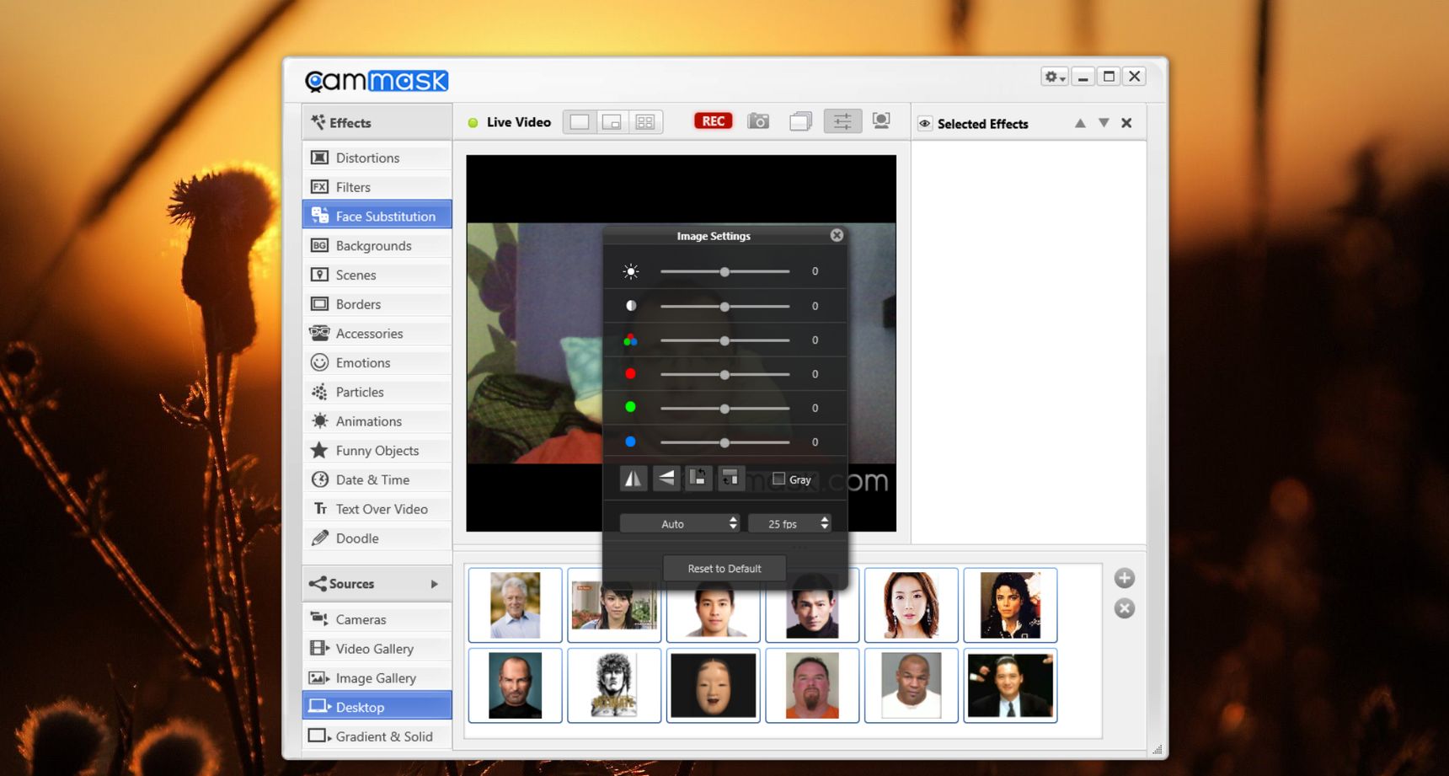Open the Accessories category
The height and width of the screenshot is (776, 1449).
coord(377,334)
